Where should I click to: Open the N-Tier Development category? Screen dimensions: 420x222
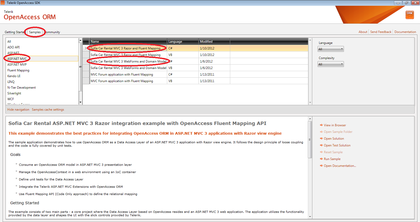coord(42,88)
